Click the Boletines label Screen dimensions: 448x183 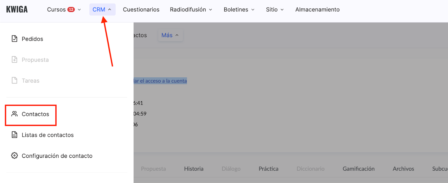click(236, 9)
